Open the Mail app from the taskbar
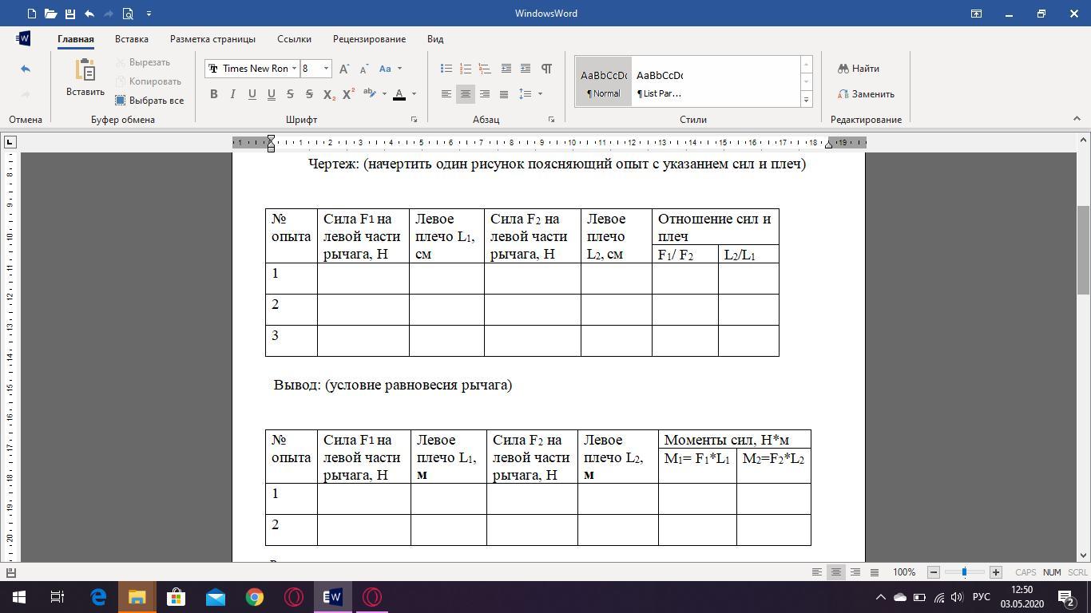The height and width of the screenshot is (613, 1091). click(216, 597)
